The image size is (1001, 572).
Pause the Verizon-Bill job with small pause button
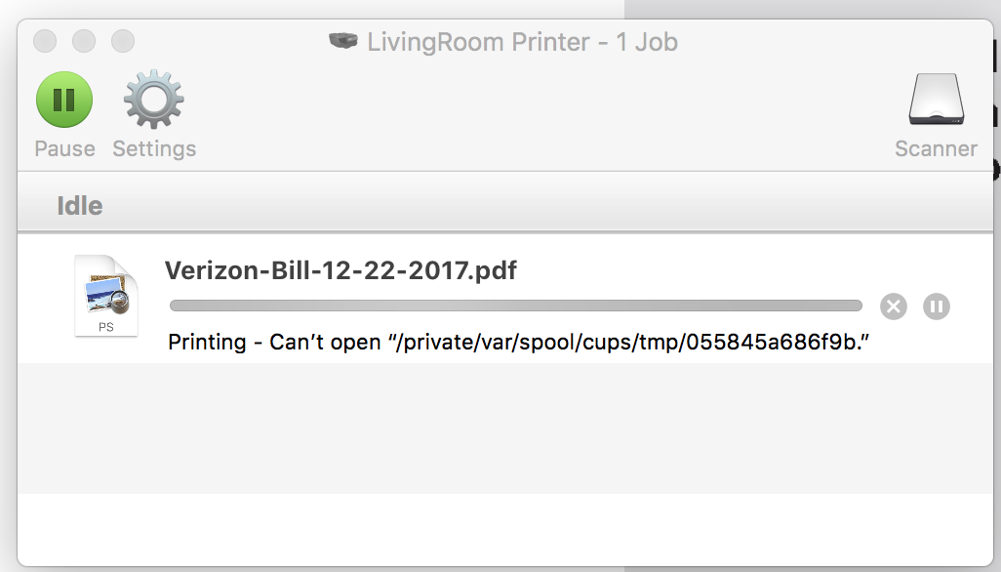pos(936,306)
